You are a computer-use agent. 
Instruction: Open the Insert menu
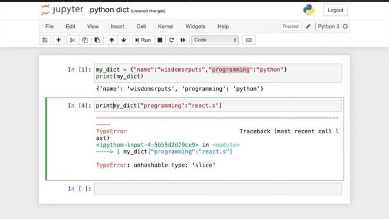[x=117, y=26]
